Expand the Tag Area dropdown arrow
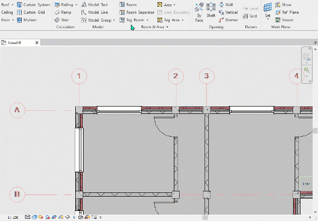 [x=182, y=20]
